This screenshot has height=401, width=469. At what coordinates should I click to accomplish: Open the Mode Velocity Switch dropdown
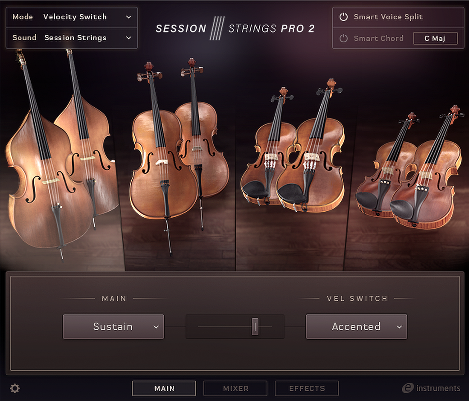click(72, 17)
